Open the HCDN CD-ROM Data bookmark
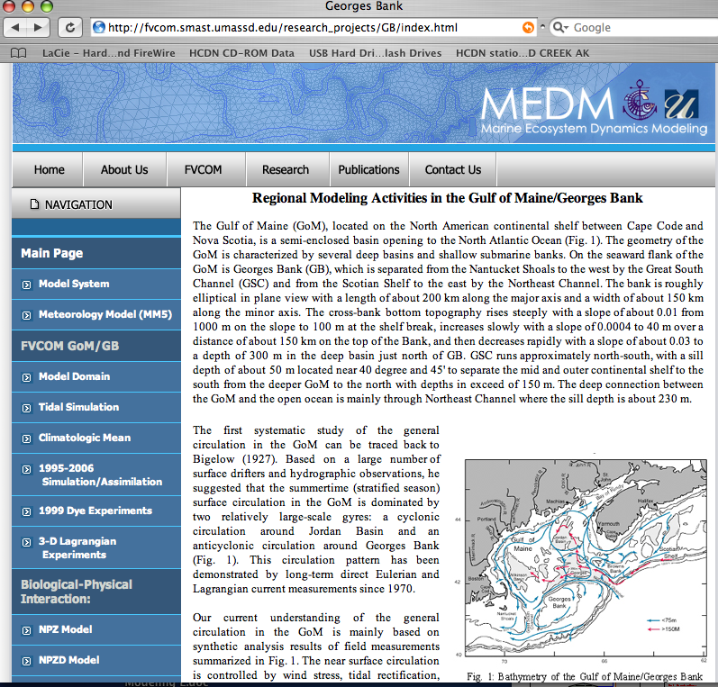718x687 pixels. tap(241, 53)
